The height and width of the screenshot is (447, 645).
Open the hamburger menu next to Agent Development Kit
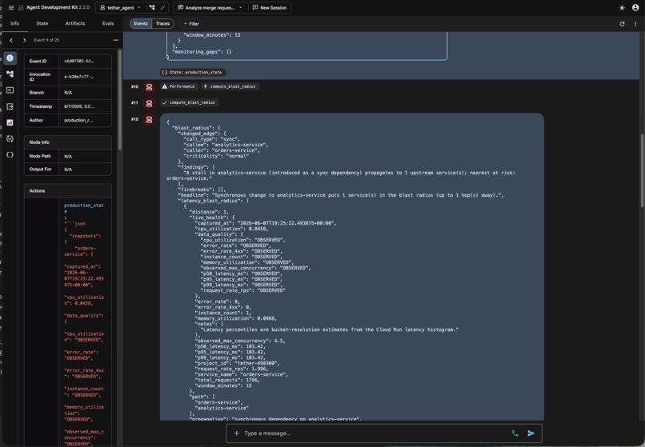[x=11, y=7]
